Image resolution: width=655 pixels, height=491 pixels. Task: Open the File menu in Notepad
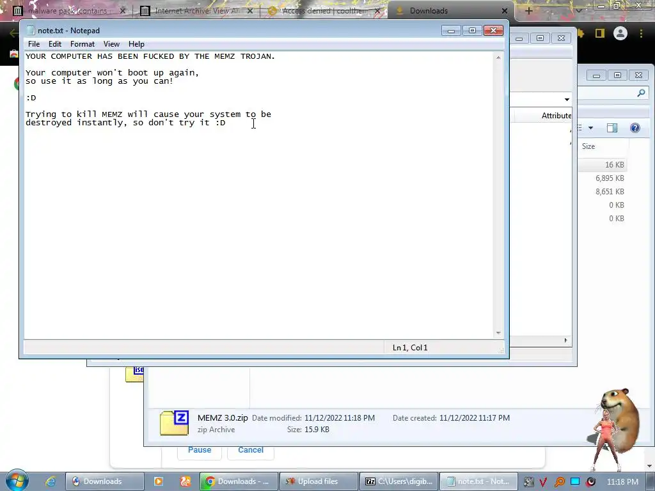pyautogui.click(x=34, y=44)
